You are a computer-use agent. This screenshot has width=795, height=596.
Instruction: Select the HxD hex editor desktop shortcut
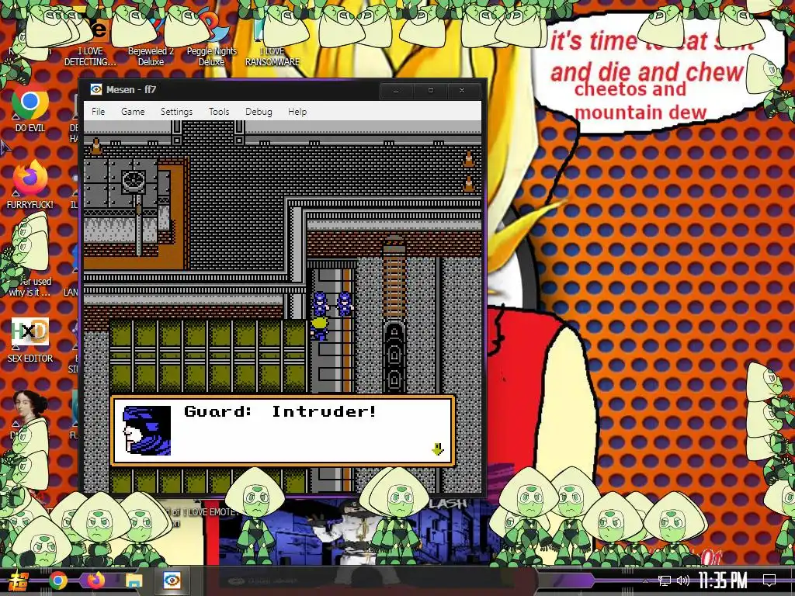tap(30, 340)
